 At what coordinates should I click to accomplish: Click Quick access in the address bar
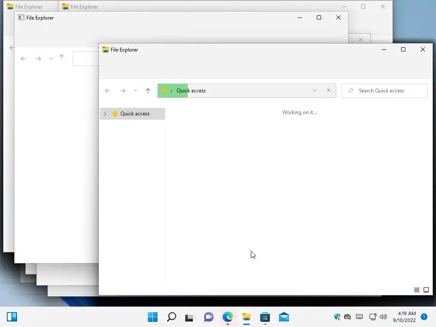[191, 91]
